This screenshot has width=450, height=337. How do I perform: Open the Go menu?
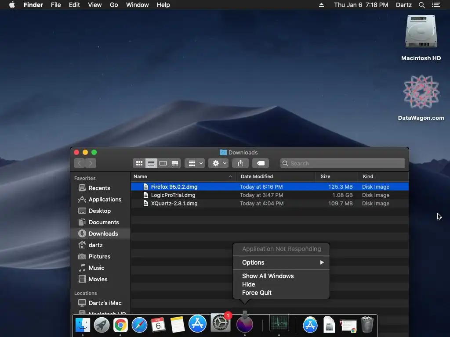click(114, 5)
